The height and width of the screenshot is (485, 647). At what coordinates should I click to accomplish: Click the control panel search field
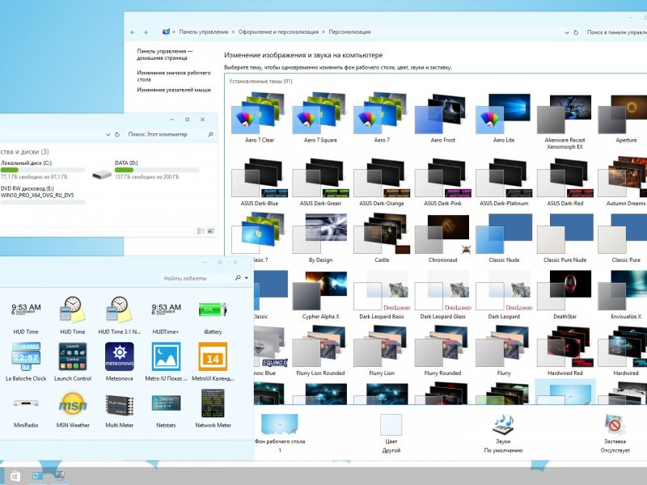(615, 32)
